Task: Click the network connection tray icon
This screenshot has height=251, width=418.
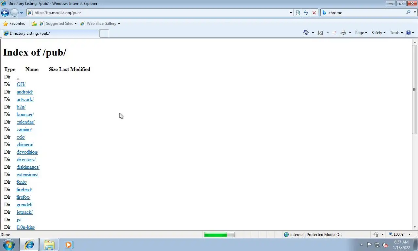Action: click(x=377, y=245)
